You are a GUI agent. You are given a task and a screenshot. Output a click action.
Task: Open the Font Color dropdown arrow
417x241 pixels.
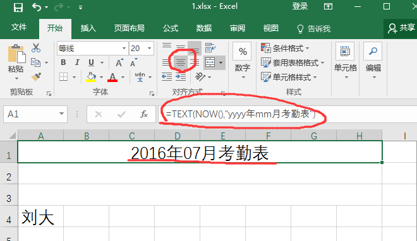123,77
